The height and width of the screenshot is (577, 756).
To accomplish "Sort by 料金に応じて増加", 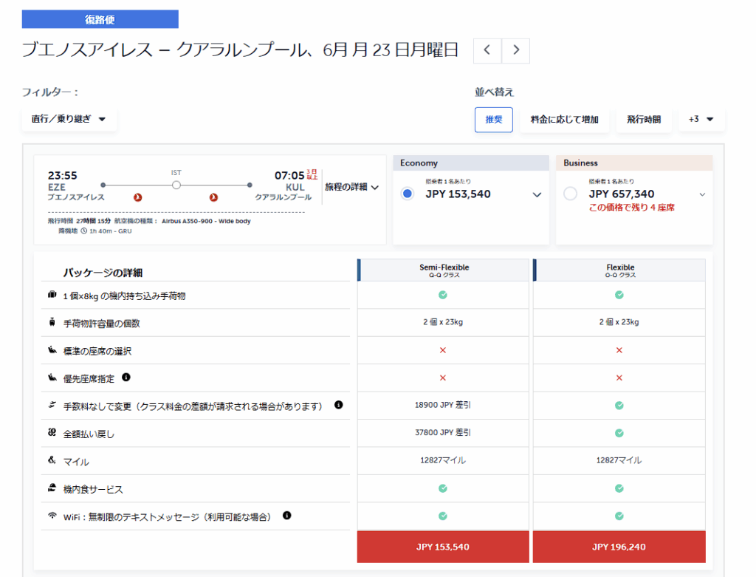I will tap(564, 120).
